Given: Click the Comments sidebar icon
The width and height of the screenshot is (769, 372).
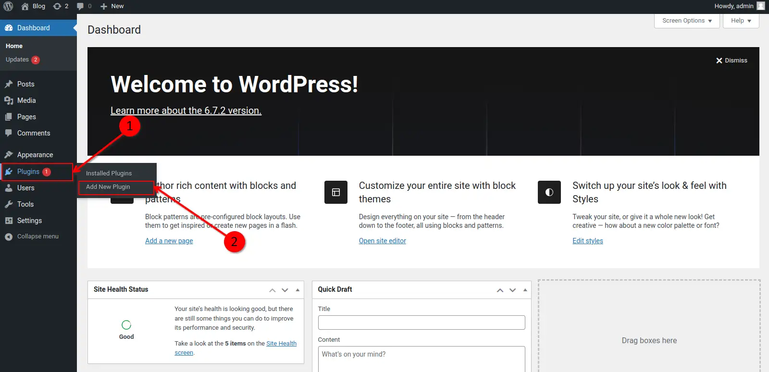Looking at the screenshot, I should point(9,133).
